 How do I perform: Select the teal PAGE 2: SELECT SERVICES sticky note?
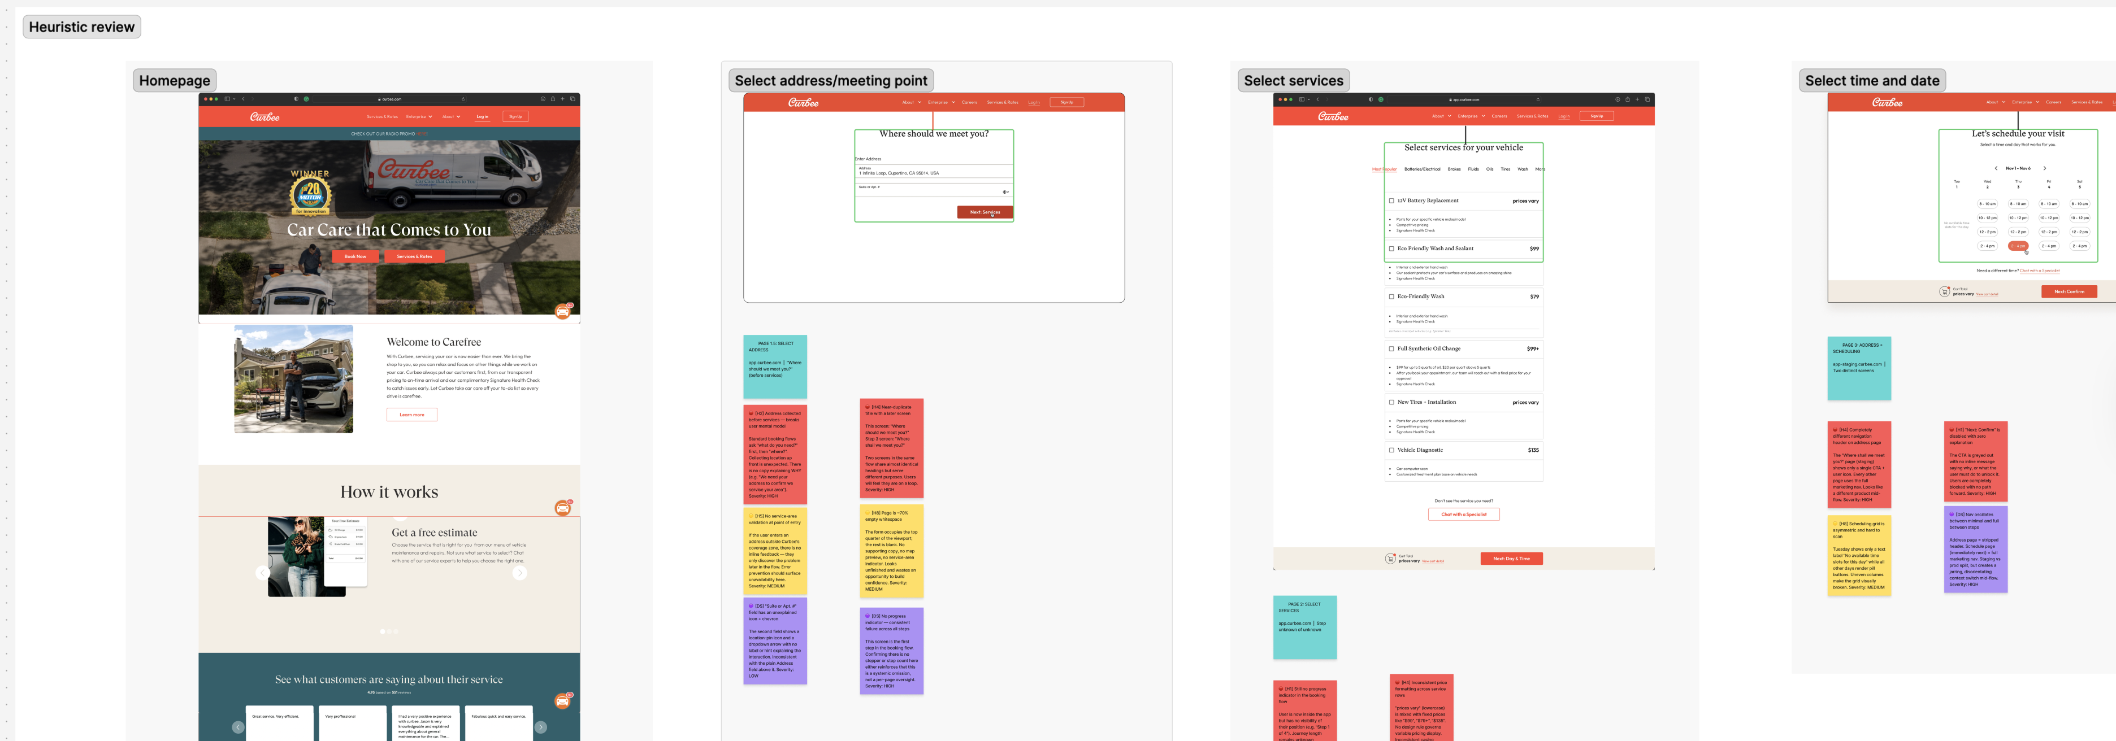tap(1304, 627)
